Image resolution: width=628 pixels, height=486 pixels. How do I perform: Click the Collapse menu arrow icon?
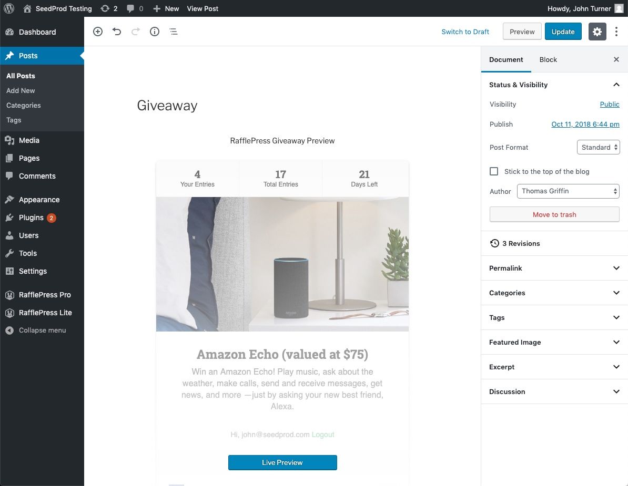point(9,330)
